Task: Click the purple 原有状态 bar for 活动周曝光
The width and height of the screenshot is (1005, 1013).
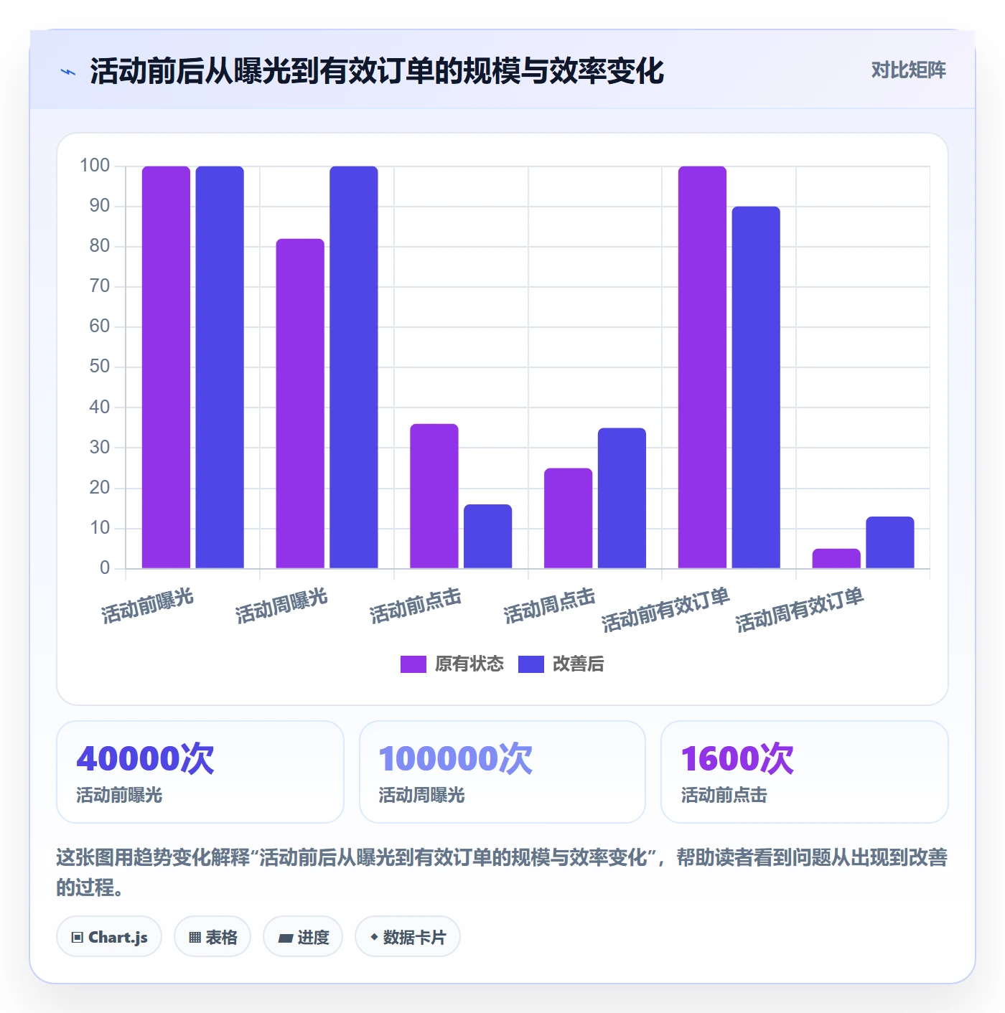Action: (300, 403)
